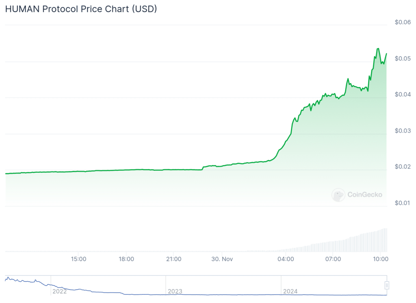Viewport: 416px width, 303px height.
Task: Click the 21:00 time axis label
Action: pyautogui.click(x=173, y=258)
